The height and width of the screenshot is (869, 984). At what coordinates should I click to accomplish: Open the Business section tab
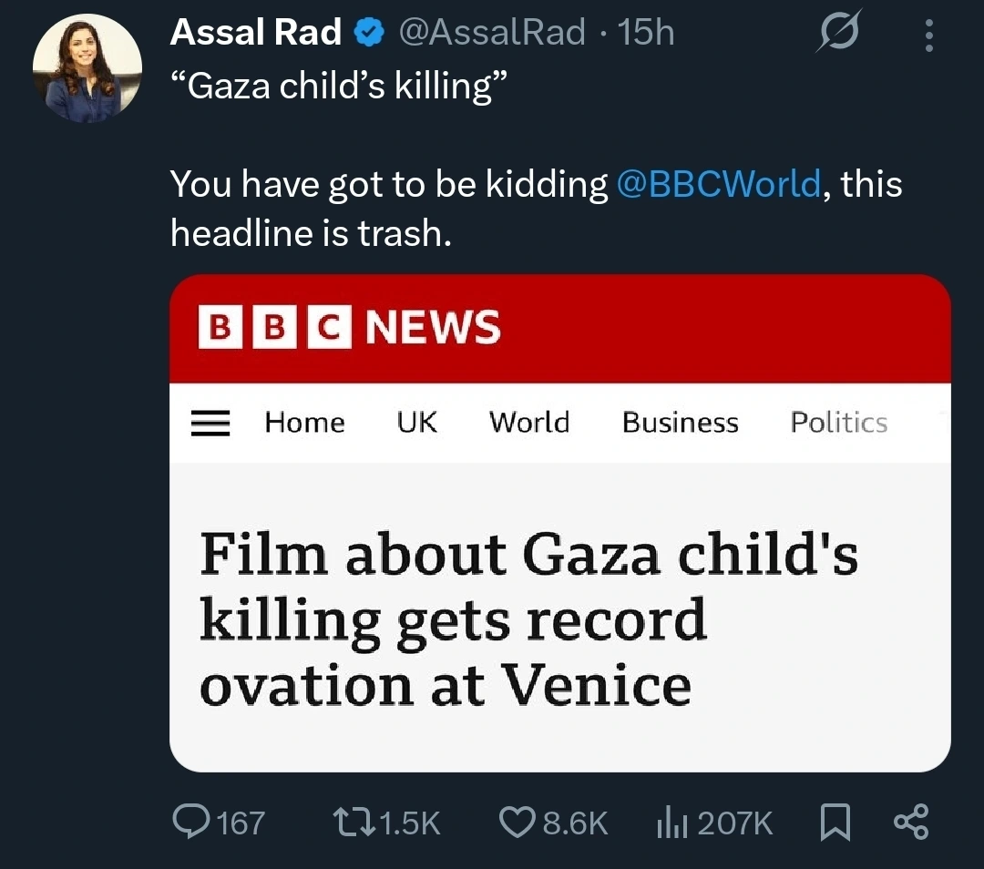click(680, 423)
